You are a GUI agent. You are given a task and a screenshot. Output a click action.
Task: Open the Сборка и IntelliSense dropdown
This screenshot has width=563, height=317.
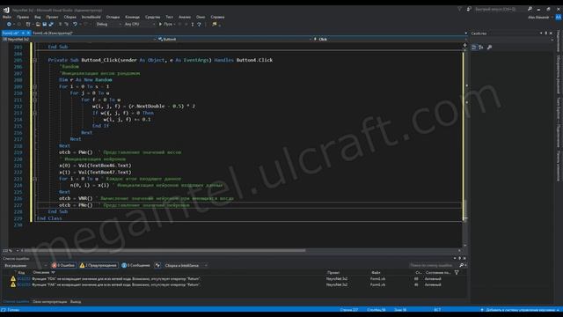point(186,265)
